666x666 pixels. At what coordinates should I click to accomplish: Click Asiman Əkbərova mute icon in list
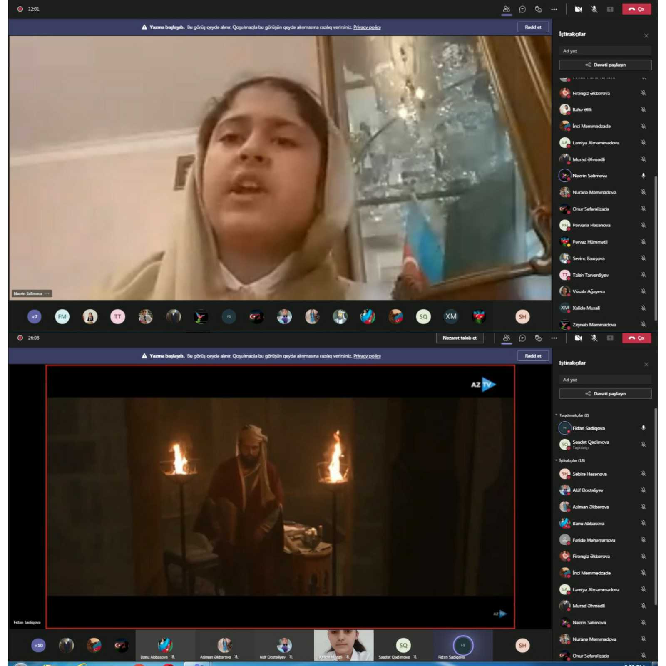coord(643,507)
